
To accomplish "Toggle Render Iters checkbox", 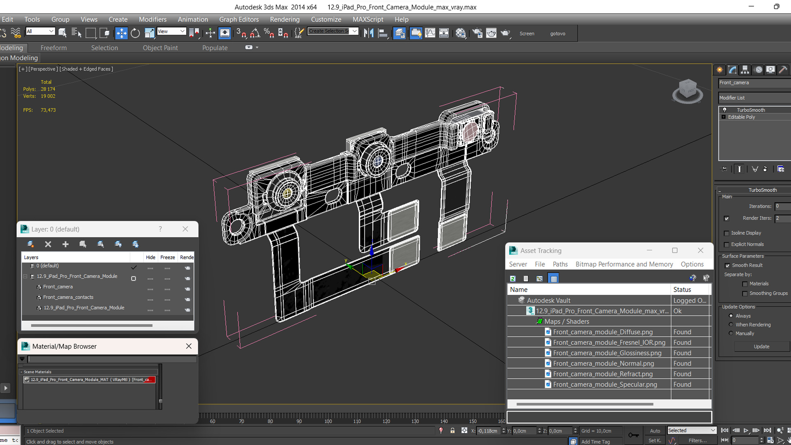I will [726, 218].
